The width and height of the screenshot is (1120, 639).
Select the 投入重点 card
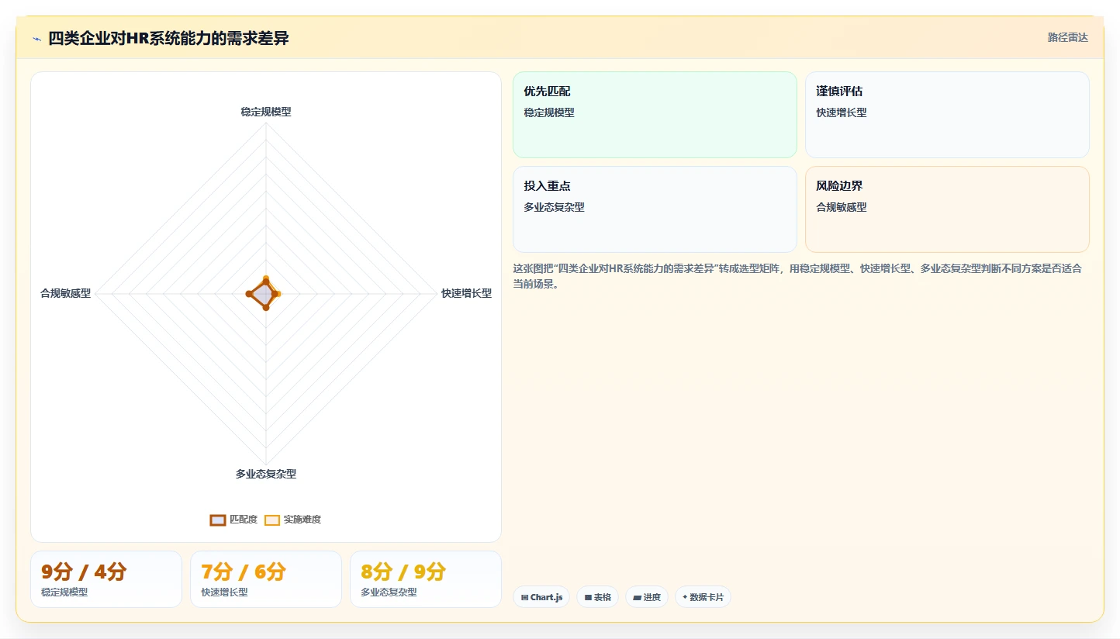[655, 209]
